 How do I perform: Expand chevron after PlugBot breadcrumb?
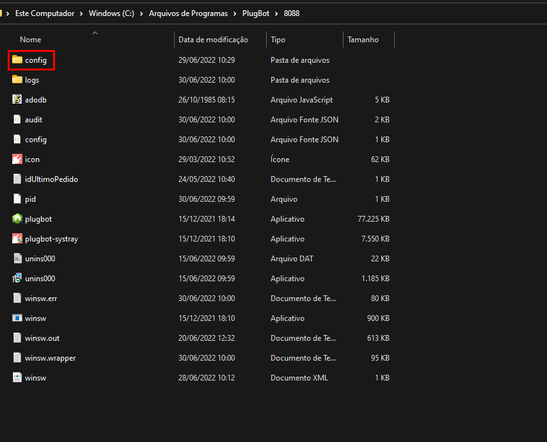tap(276, 13)
